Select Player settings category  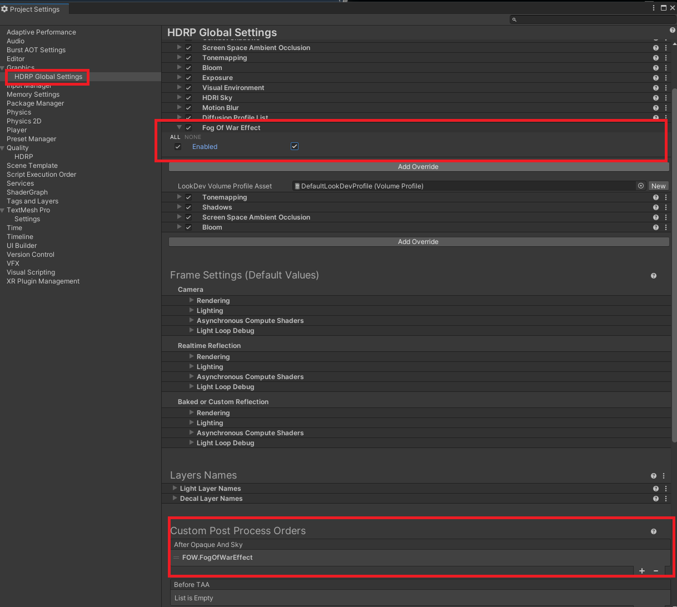pyautogui.click(x=17, y=130)
